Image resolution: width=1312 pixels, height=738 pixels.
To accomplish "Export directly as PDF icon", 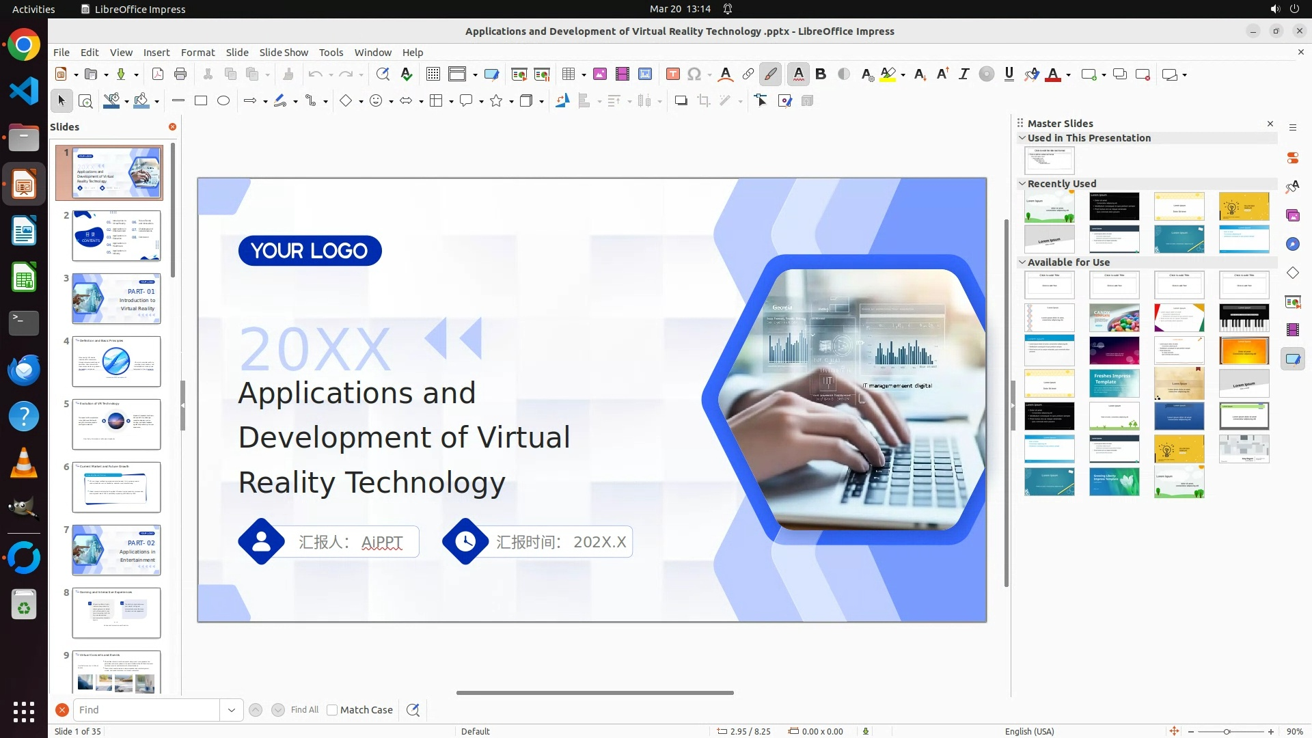I will point(158,74).
